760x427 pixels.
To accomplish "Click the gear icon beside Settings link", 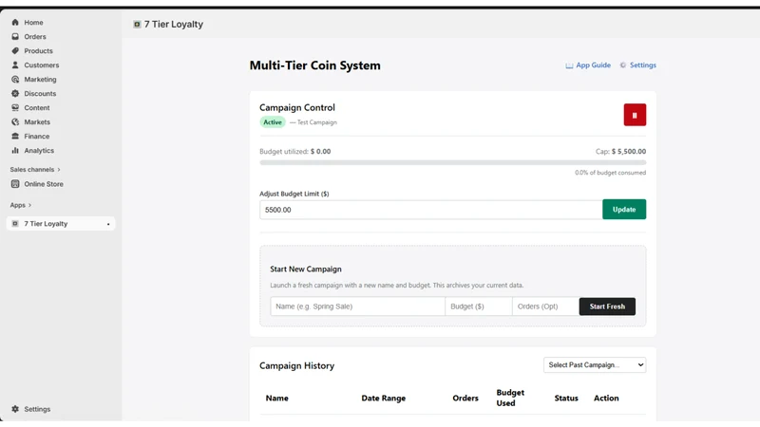I will tap(623, 65).
